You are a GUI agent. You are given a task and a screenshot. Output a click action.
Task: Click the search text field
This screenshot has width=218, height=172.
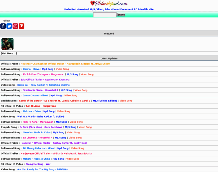point(105,15)
